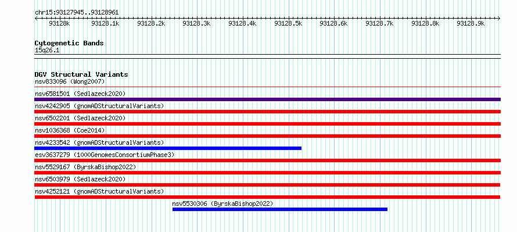This screenshot has height=232, width=517.
Task: Click the nsv833096 (Wong2007) variant label
Action: [x=70, y=81]
